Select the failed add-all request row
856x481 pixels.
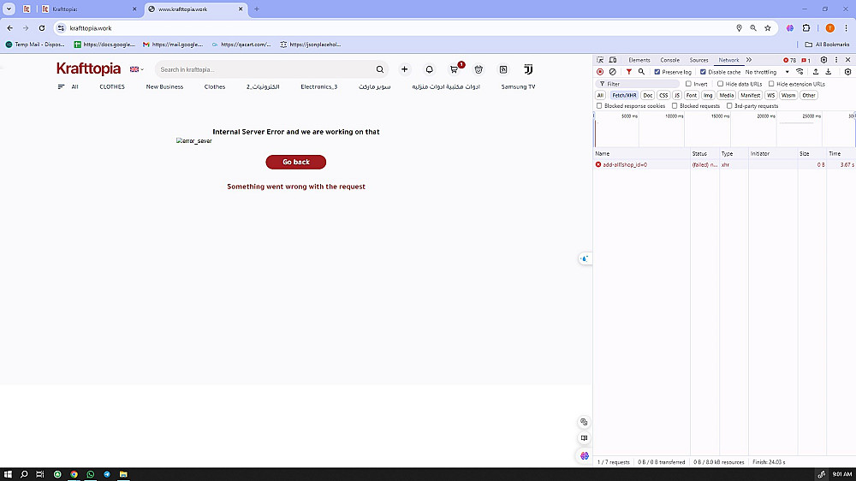tap(724, 164)
